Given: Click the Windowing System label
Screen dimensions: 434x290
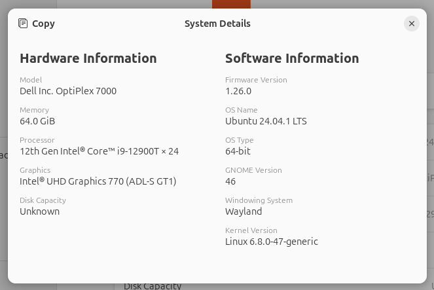Looking at the screenshot, I should 259,200.
